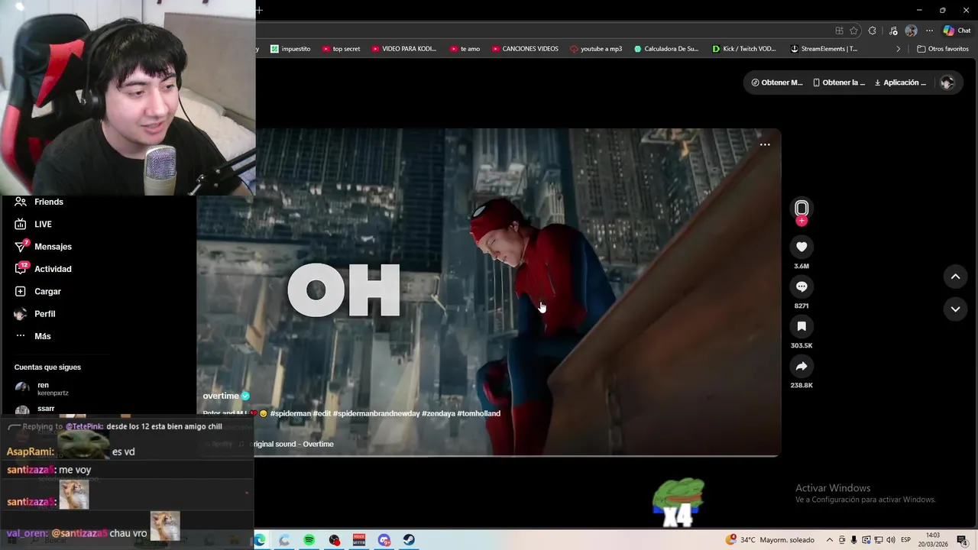This screenshot has width=978, height=550.
Task: Click the #spidermanbrandnewday hashtag
Action: 377,413
